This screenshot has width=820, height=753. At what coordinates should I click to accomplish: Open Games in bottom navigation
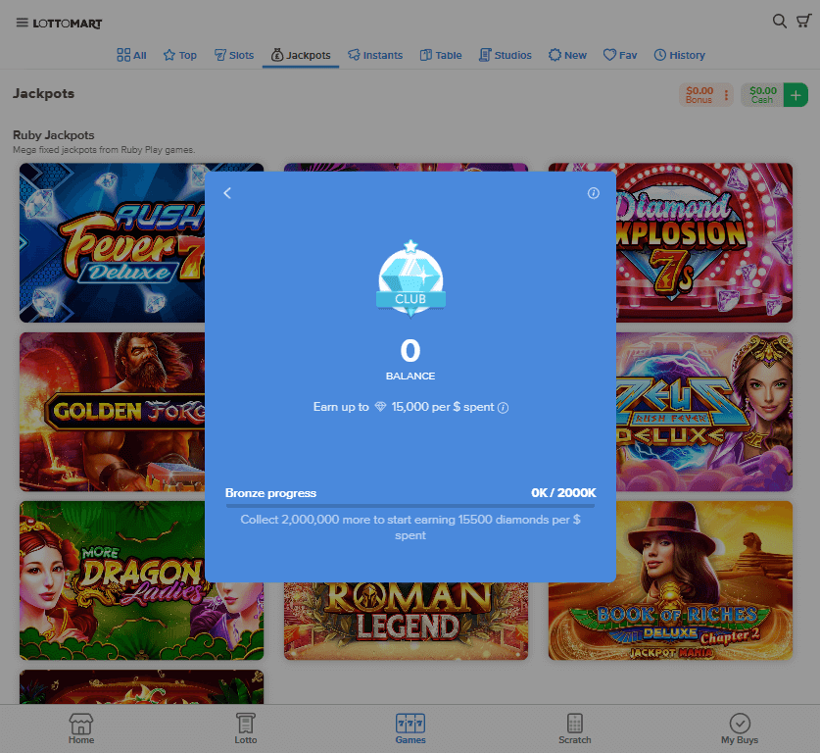(x=410, y=728)
